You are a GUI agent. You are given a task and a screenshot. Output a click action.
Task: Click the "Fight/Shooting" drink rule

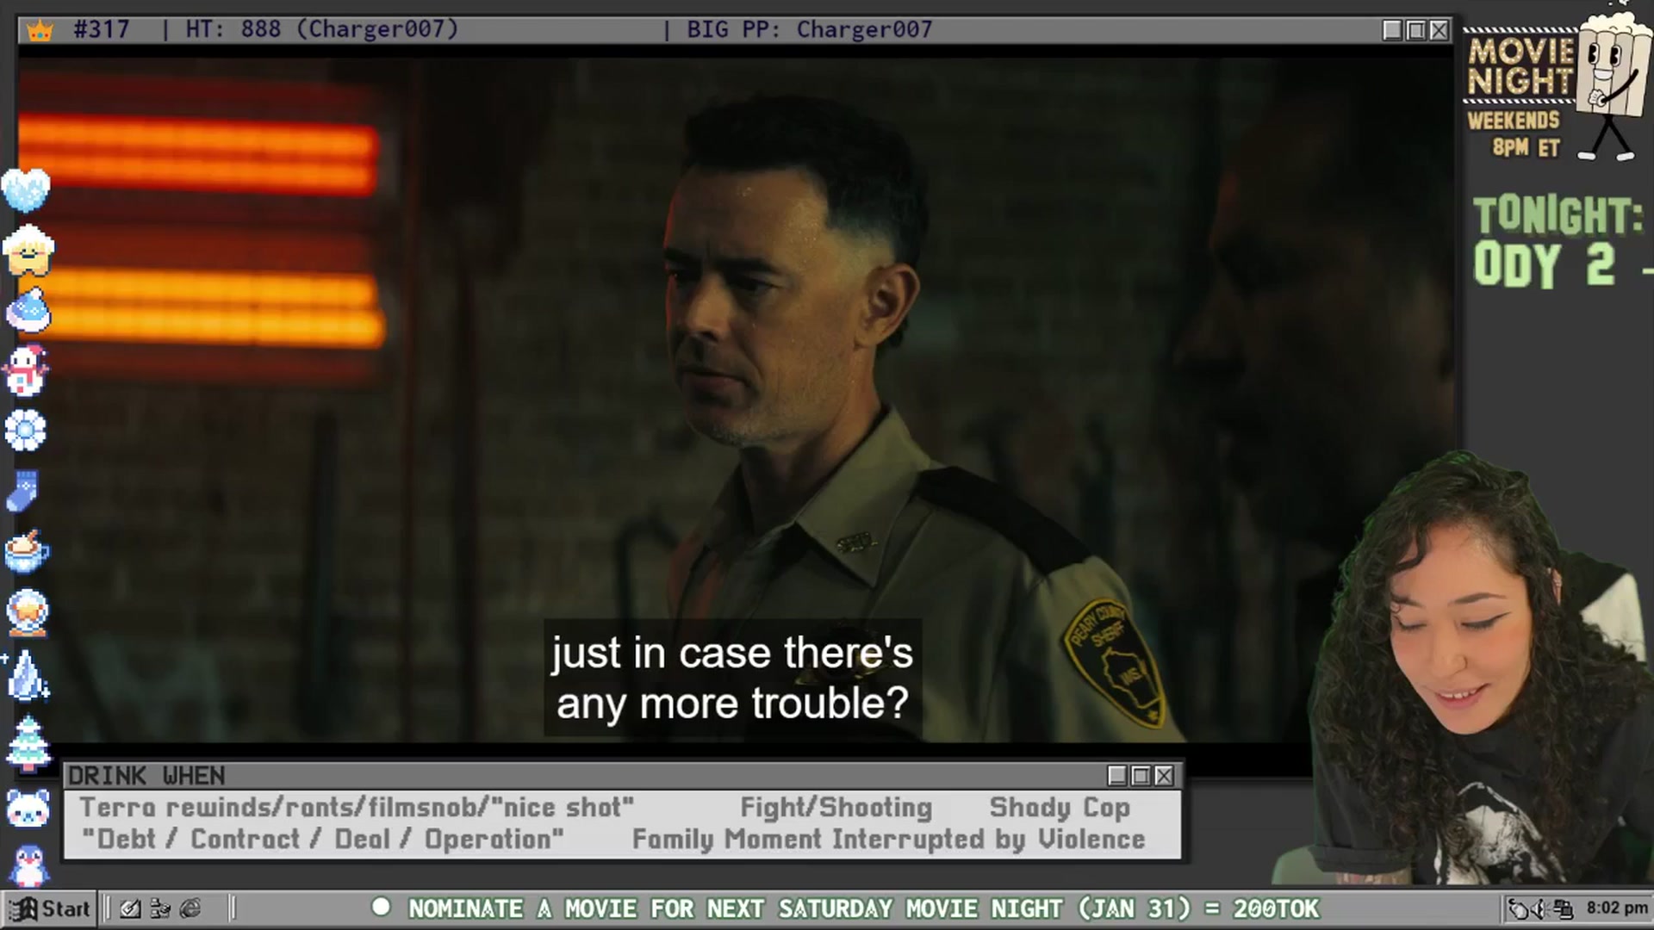(x=836, y=808)
